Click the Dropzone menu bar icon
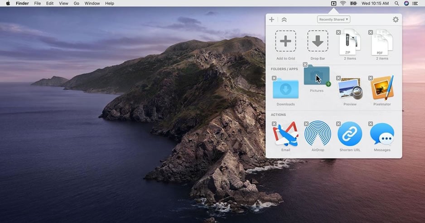Viewport: 425px width, 223px height. click(333, 3)
